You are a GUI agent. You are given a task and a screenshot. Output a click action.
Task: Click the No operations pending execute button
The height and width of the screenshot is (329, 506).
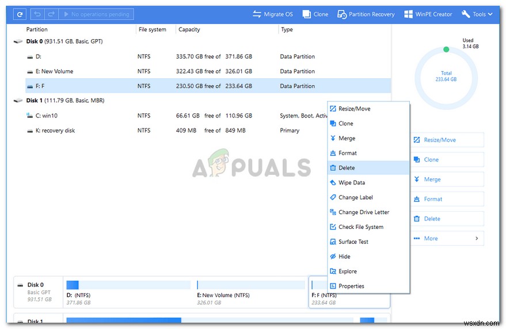point(96,14)
